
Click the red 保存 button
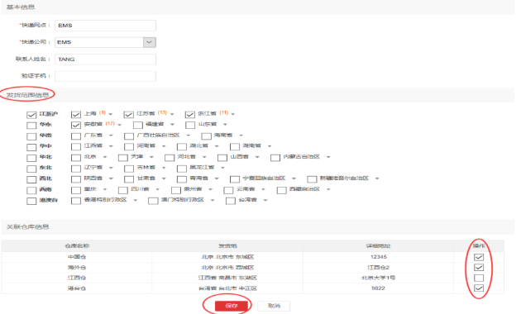click(x=232, y=306)
